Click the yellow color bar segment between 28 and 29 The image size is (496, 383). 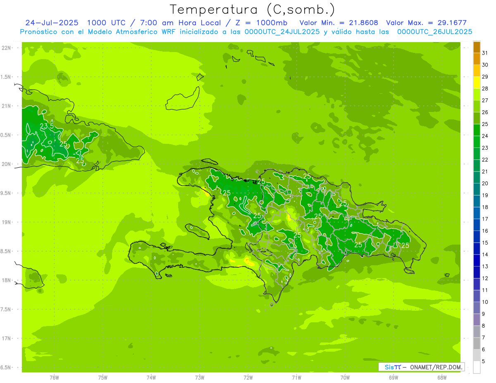[477, 83]
